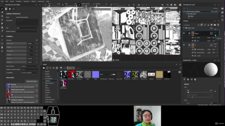Image resolution: width=225 pixels, height=126 pixels.
Task: Open the Roughness channel dropdown in Layers
Action: coord(187,25)
